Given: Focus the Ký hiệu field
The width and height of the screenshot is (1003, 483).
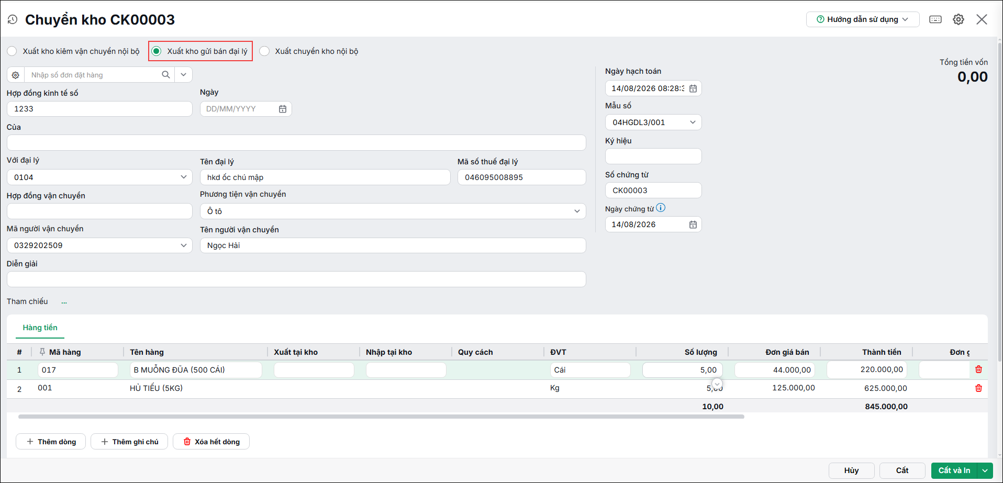Looking at the screenshot, I should [x=653, y=156].
